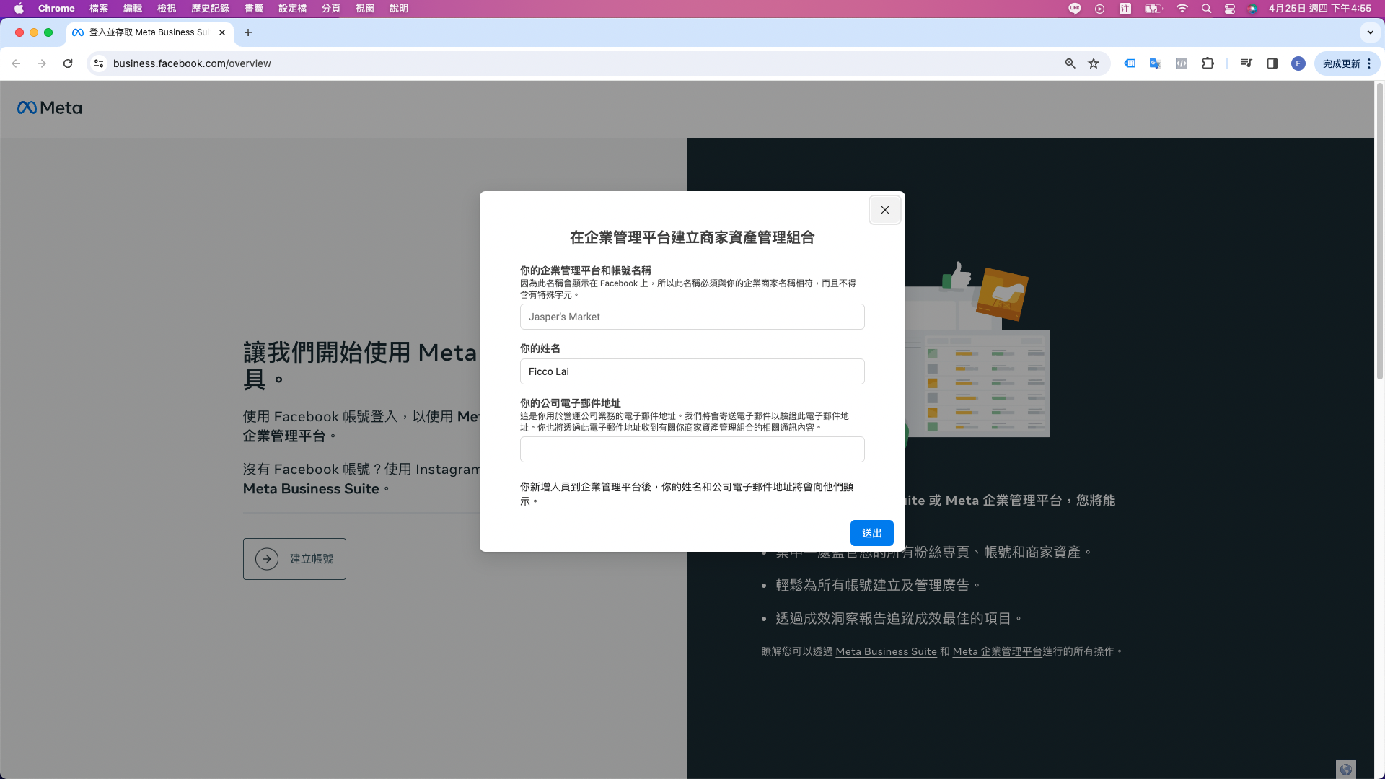Image resolution: width=1385 pixels, height=779 pixels.
Task: Close the business portfolio creation dialog
Action: coord(884,210)
